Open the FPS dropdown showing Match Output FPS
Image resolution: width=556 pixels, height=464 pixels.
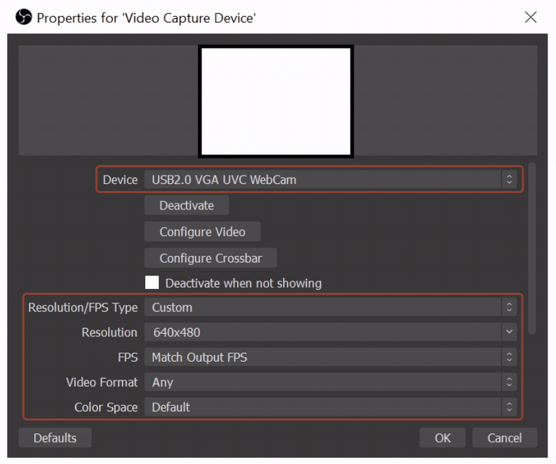(x=329, y=357)
